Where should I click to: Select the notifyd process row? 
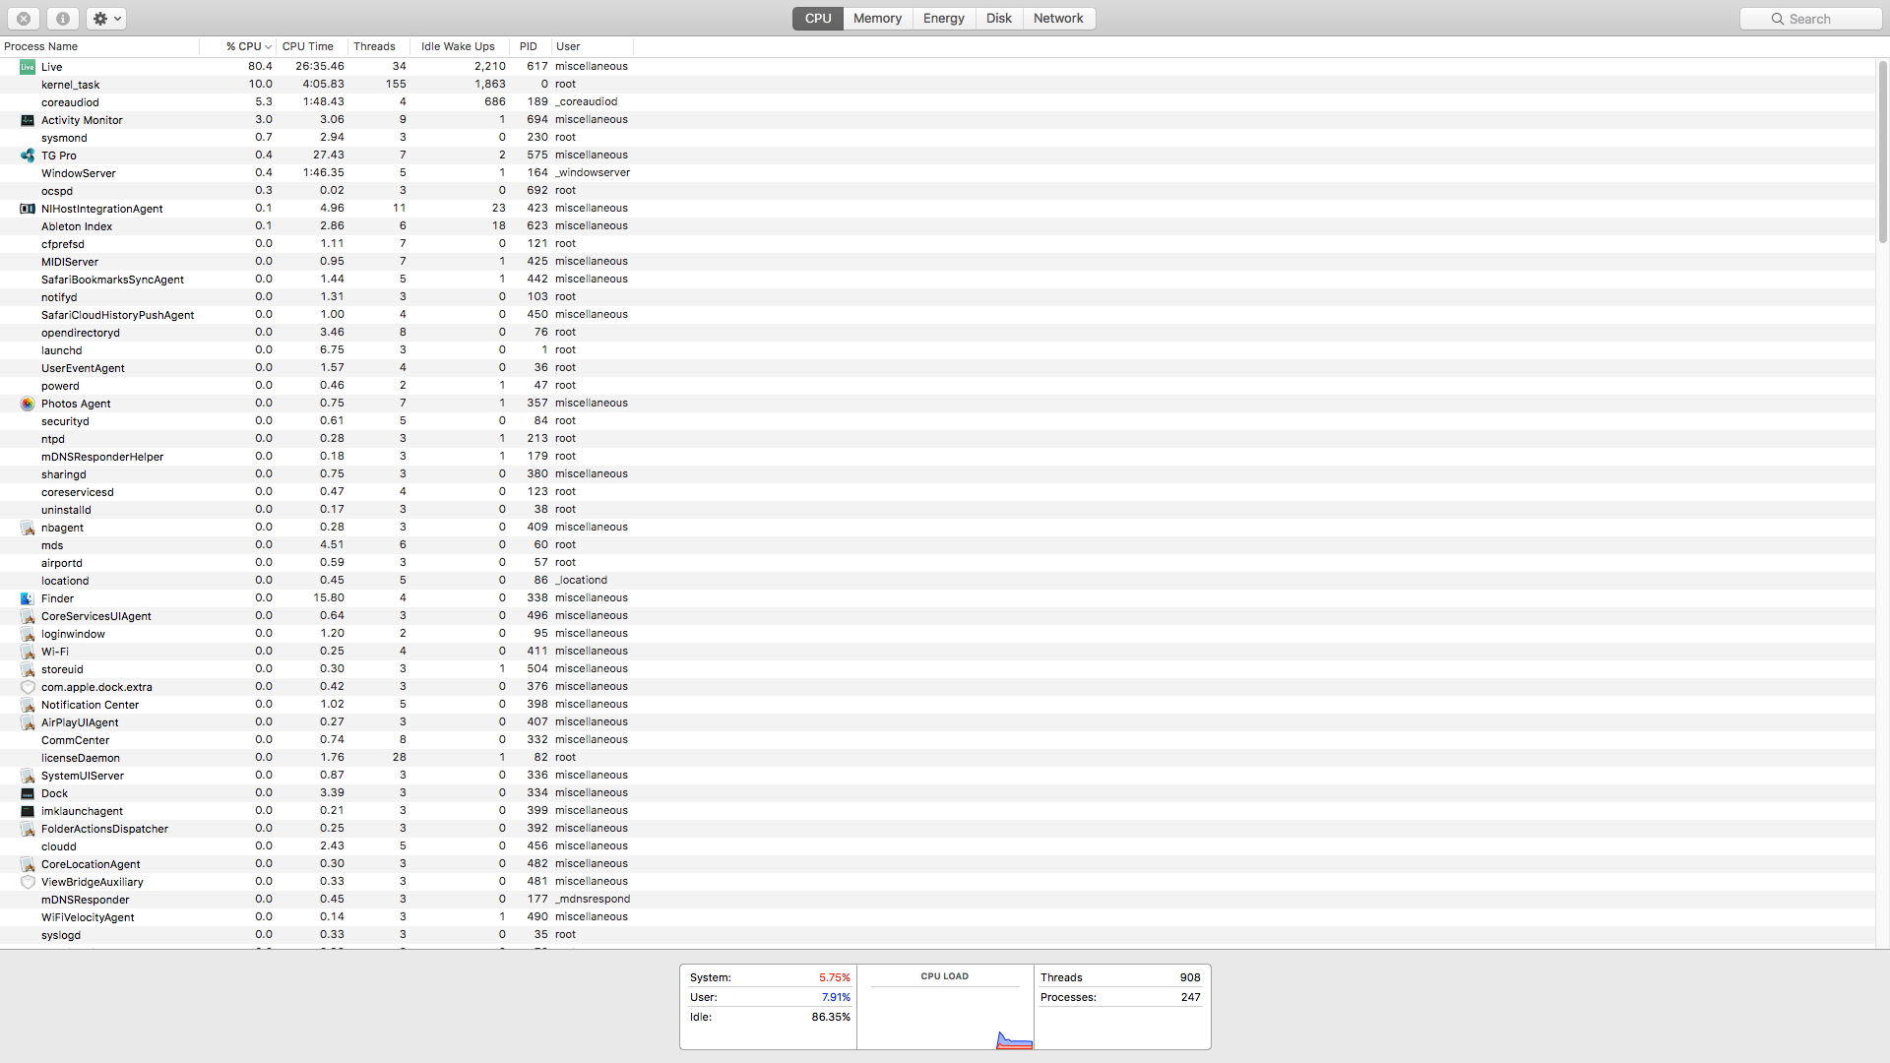point(937,297)
